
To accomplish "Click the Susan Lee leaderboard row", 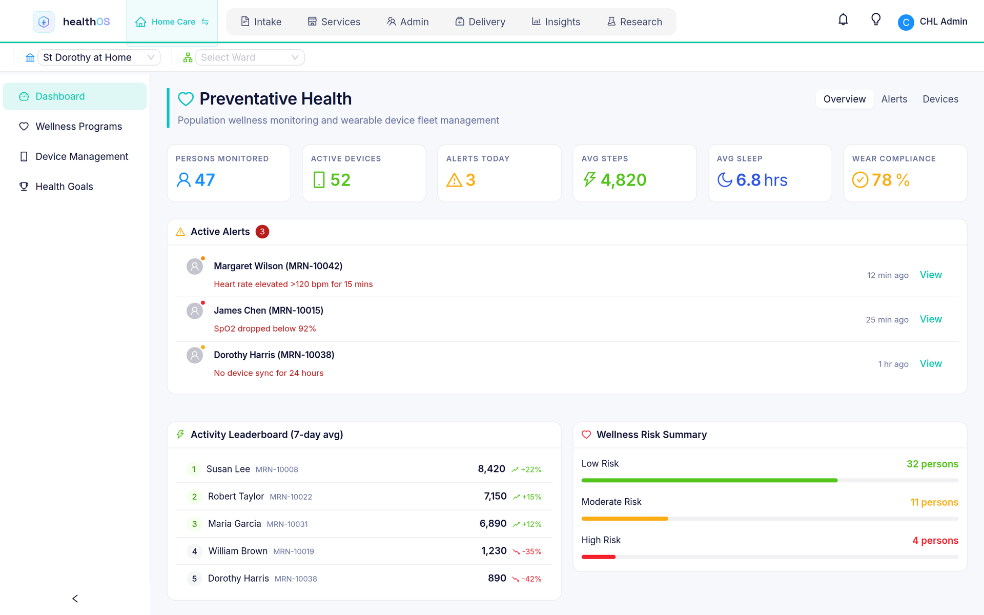I will pyautogui.click(x=364, y=469).
